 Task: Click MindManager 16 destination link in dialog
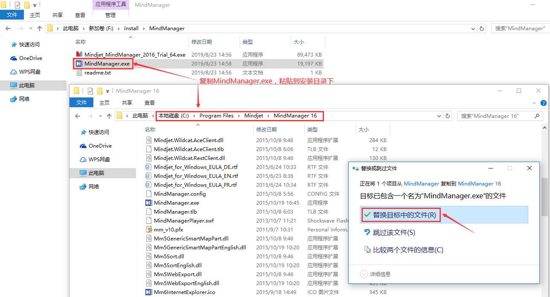pyautogui.click(x=479, y=184)
